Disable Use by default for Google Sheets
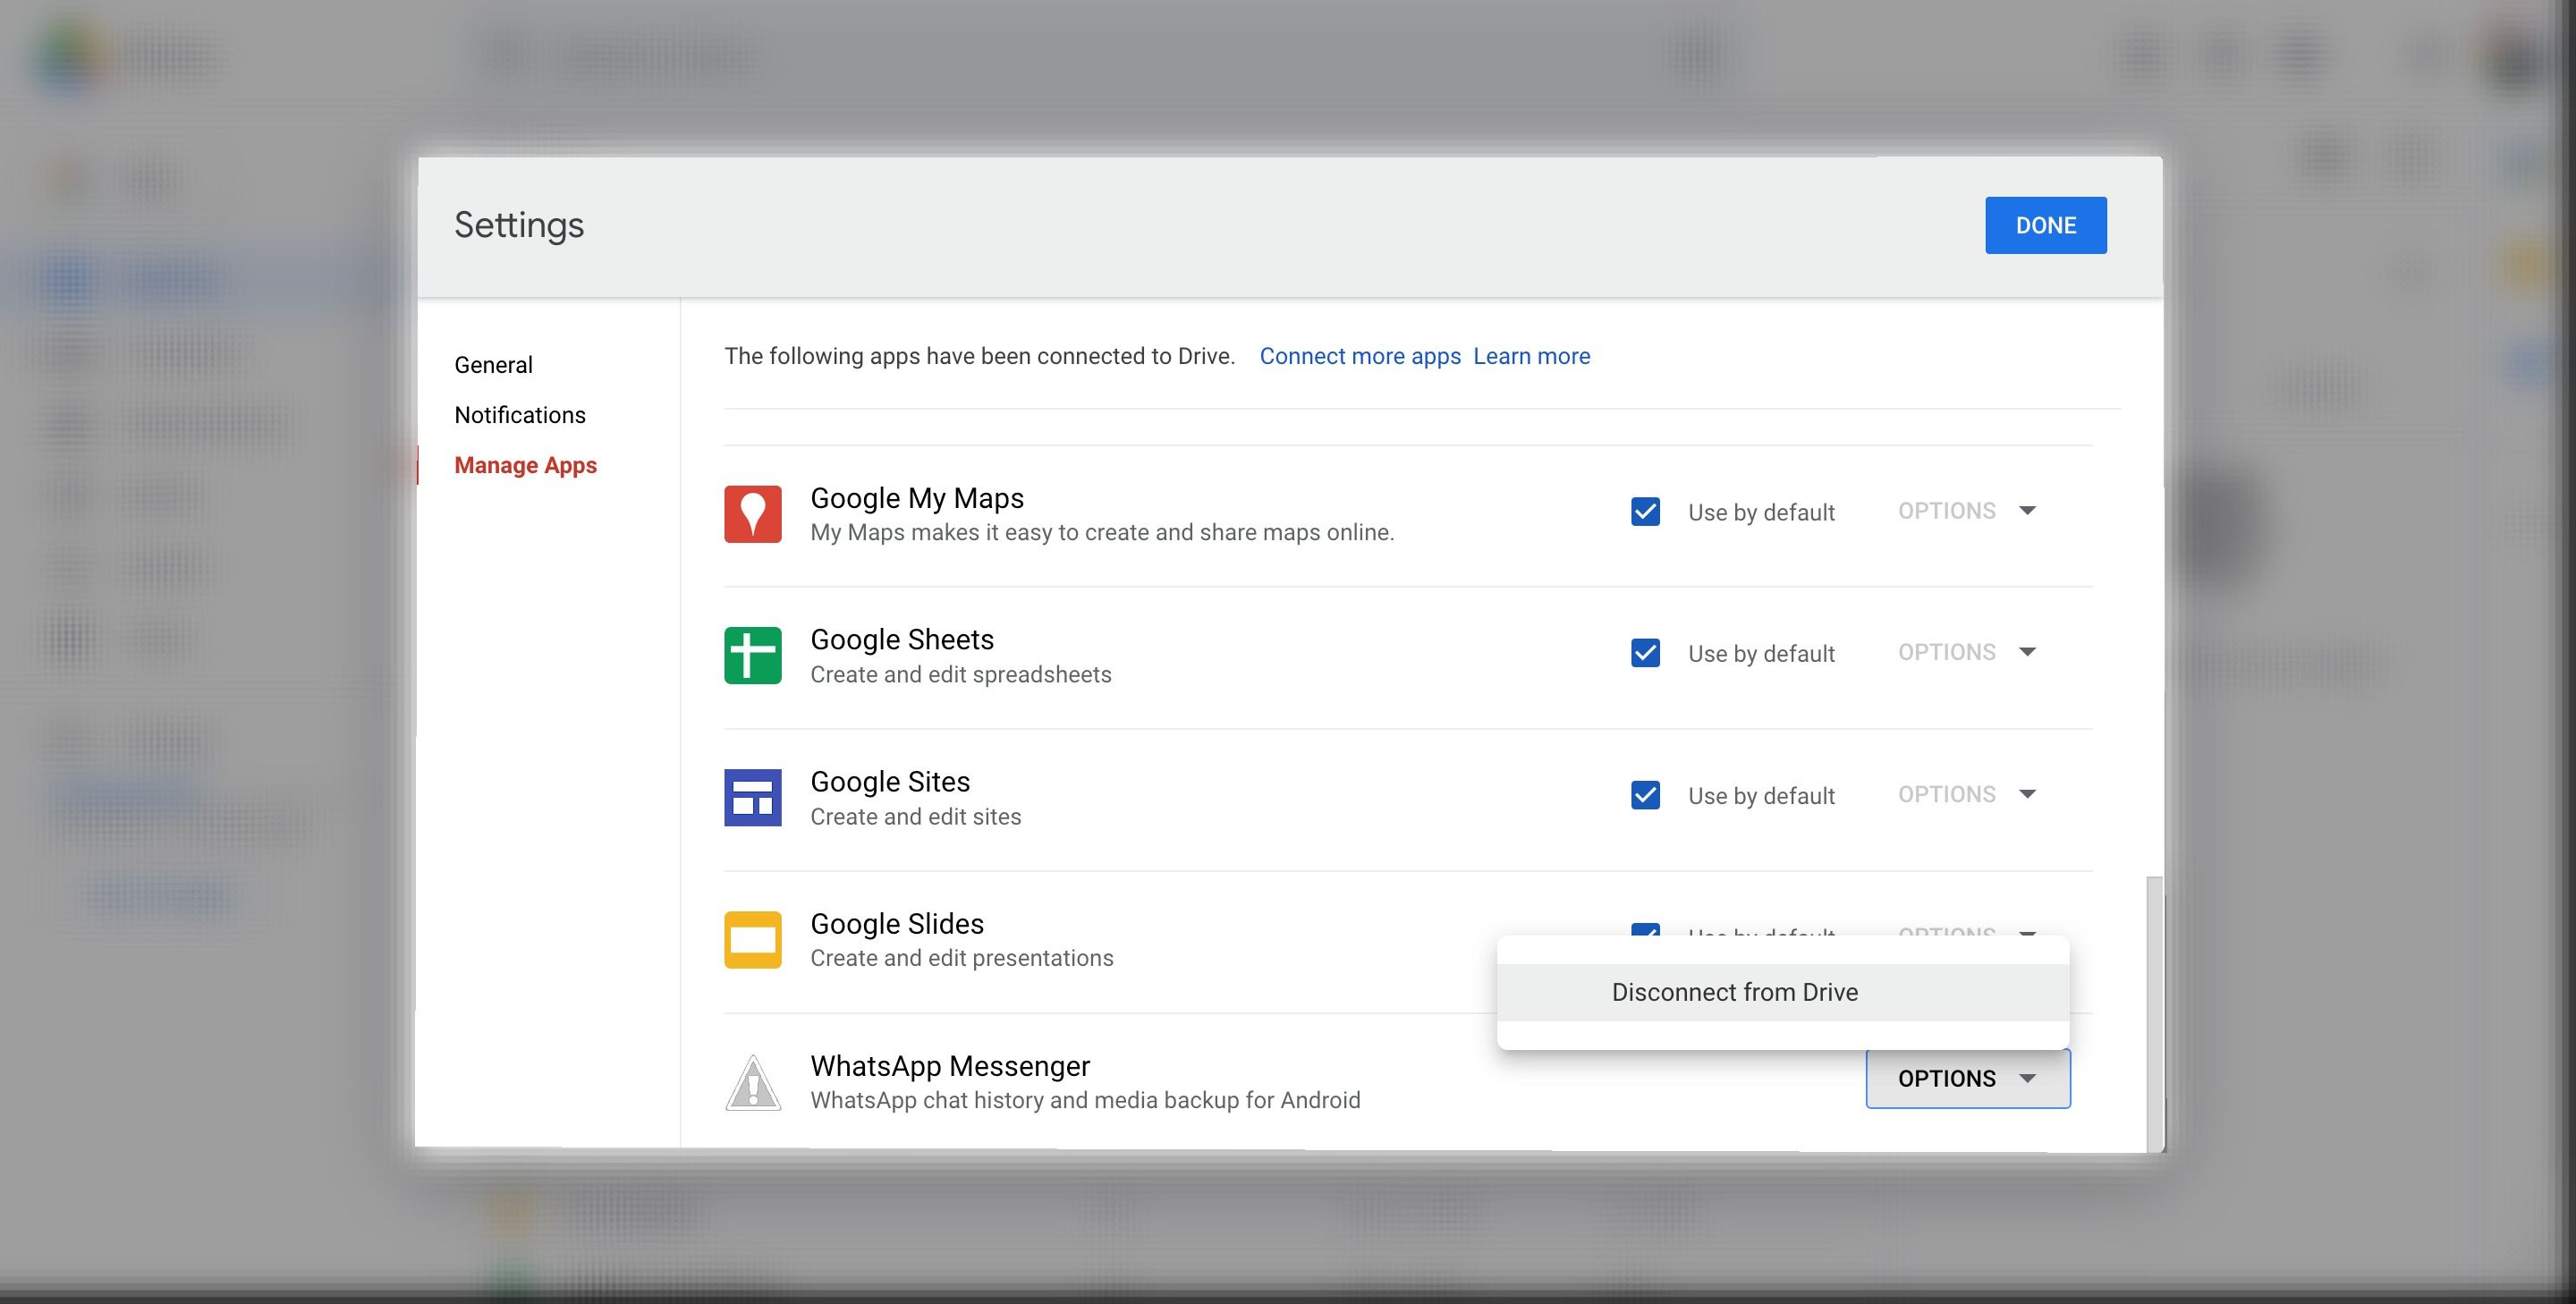2576x1304 pixels. tap(1645, 653)
